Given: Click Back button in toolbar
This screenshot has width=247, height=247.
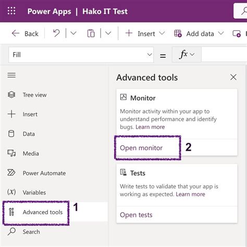Looking at the screenshot, I should [25, 33].
